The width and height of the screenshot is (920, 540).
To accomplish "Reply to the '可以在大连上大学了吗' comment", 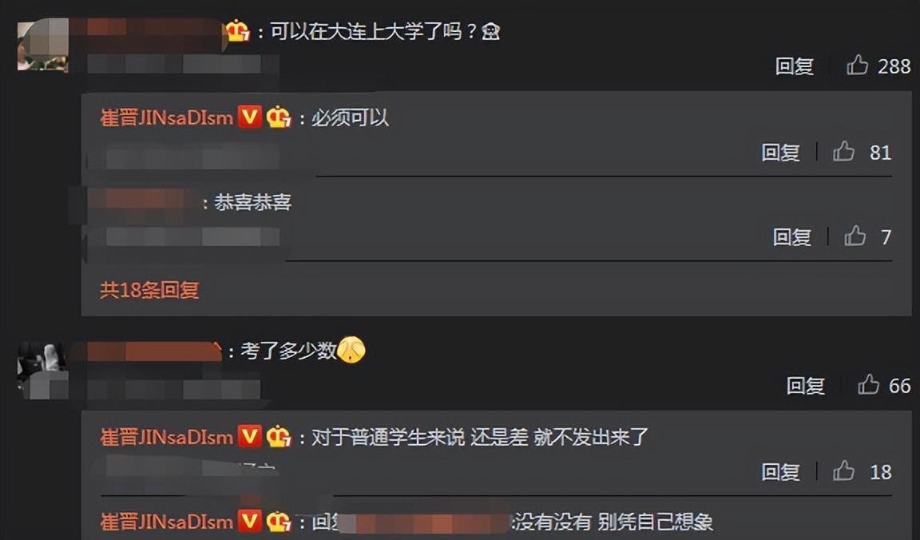I will 794,66.
